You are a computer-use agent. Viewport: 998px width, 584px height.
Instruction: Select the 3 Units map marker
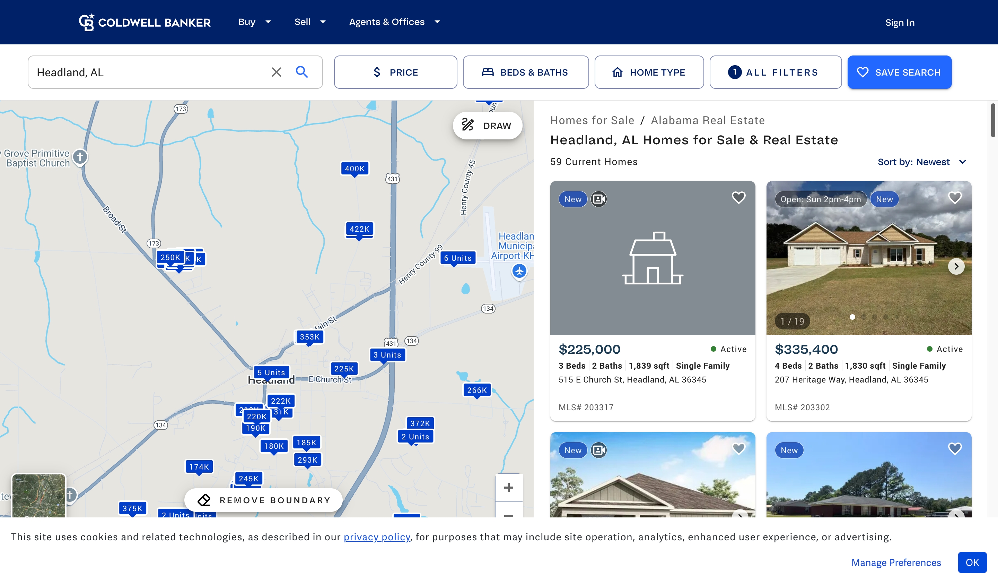coord(387,355)
